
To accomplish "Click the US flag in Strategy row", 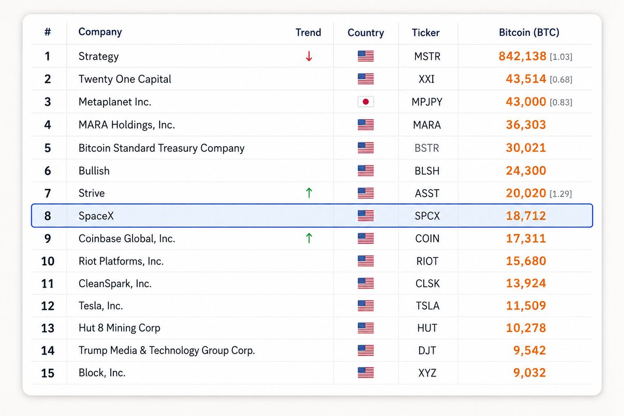I will tap(366, 56).
